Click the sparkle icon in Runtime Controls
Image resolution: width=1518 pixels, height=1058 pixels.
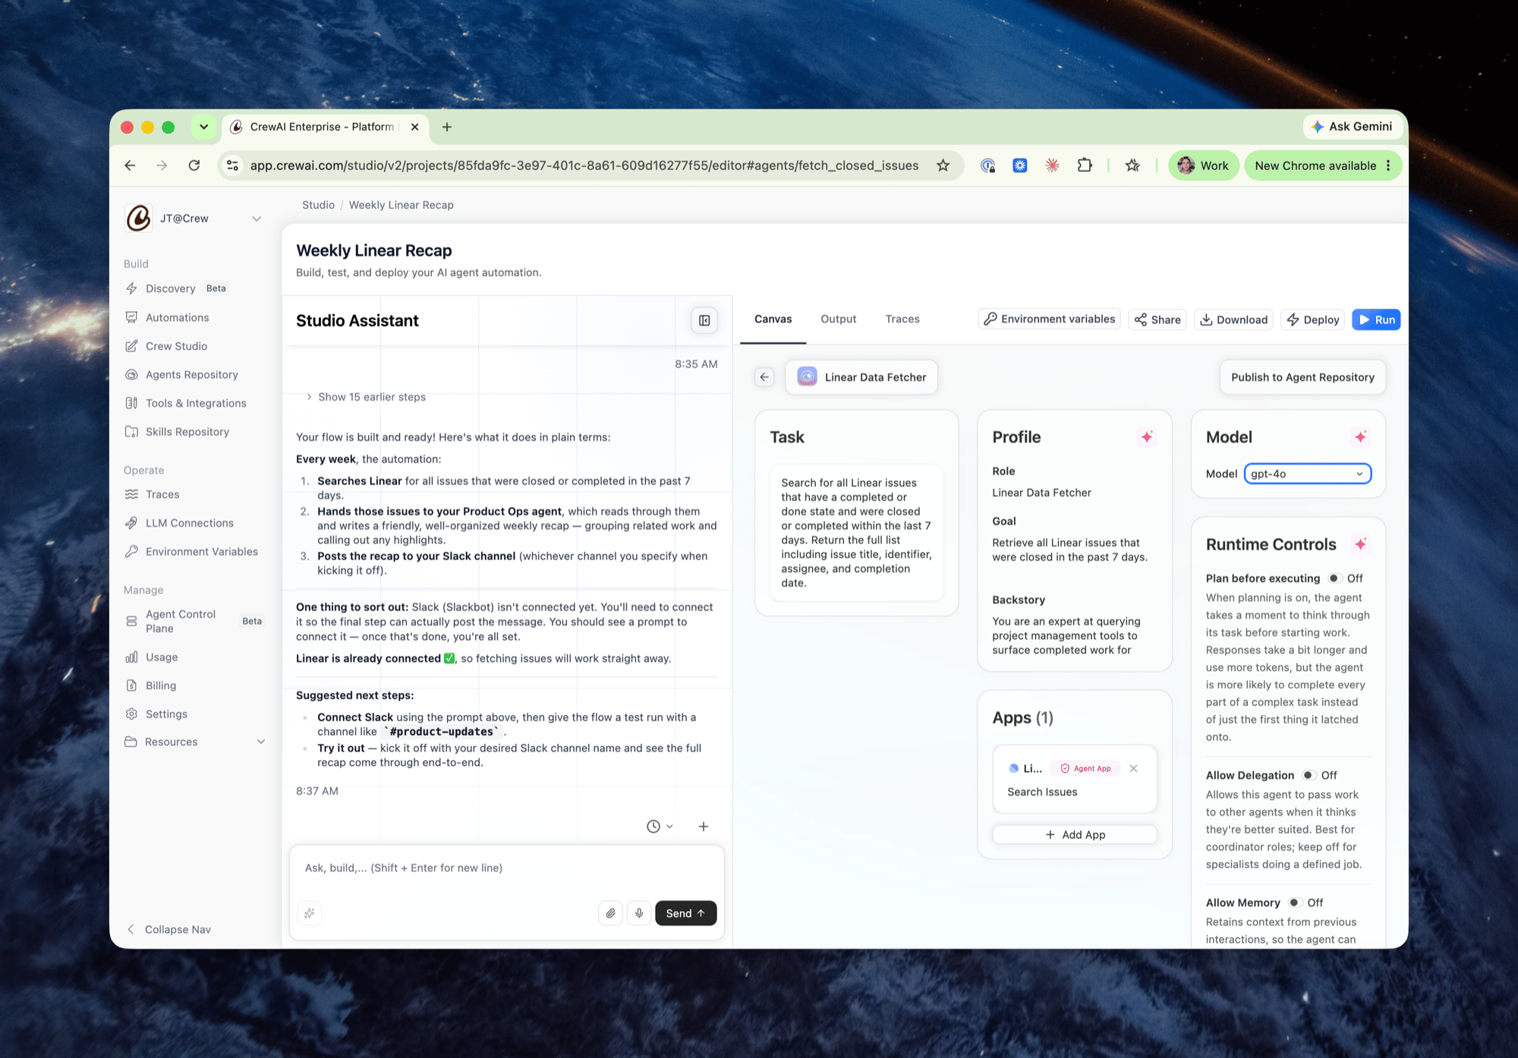pyautogui.click(x=1361, y=544)
